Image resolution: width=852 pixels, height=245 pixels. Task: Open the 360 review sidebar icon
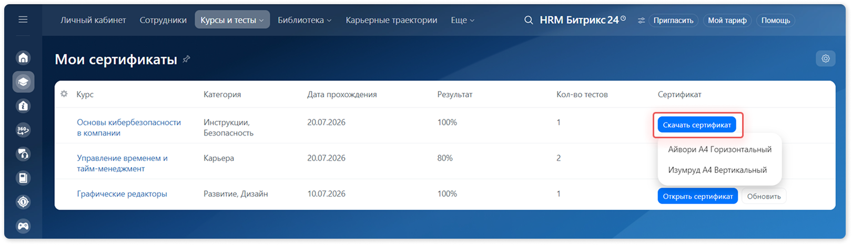[x=23, y=130]
